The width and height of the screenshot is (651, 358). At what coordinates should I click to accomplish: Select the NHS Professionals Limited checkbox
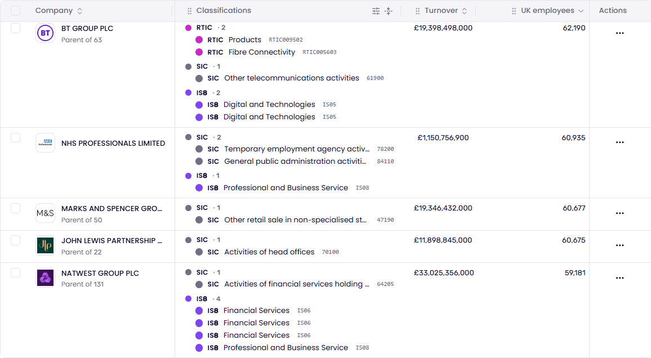pyautogui.click(x=15, y=138)
